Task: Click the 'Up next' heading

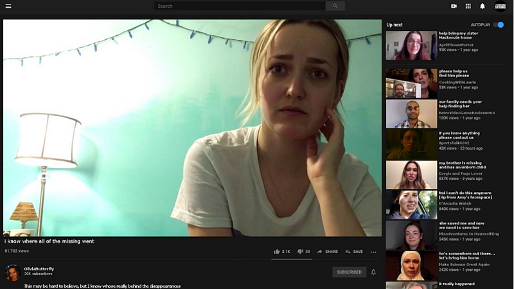Action: [394, 24]
